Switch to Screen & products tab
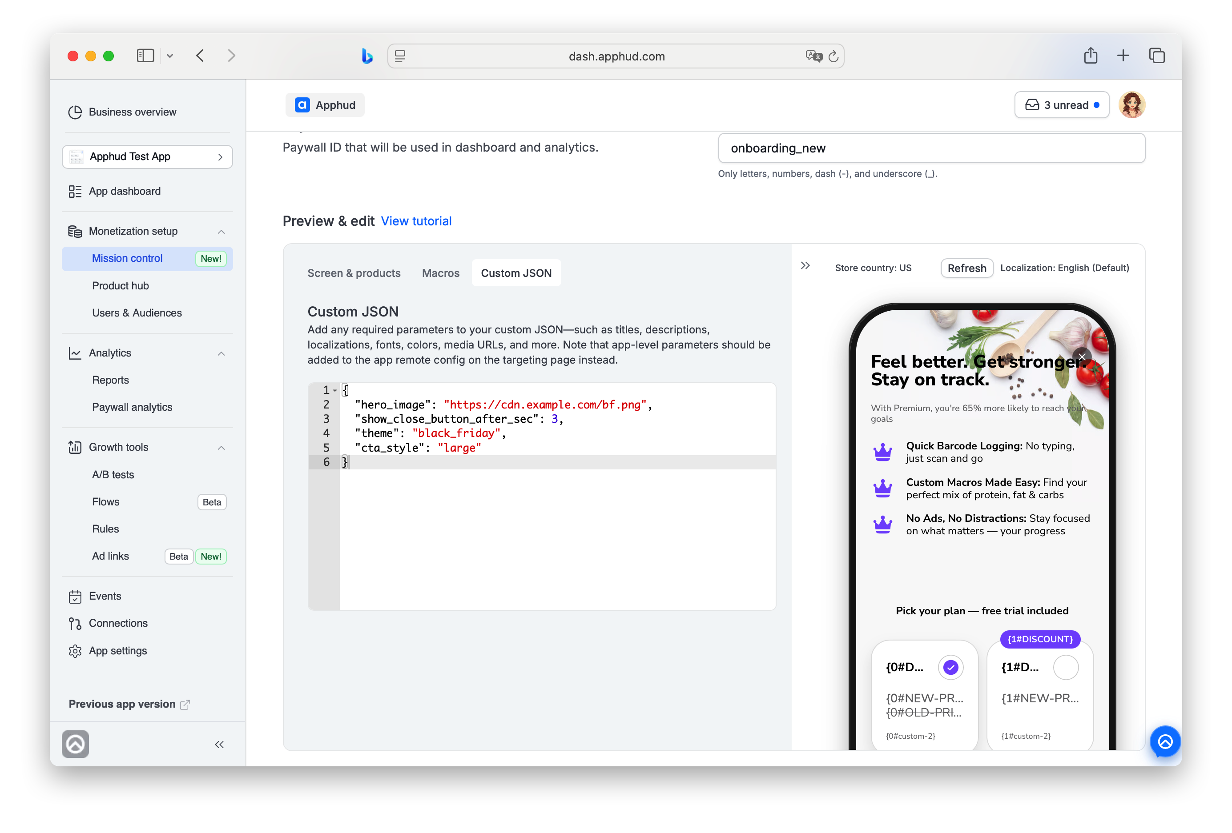 point(354,273)
